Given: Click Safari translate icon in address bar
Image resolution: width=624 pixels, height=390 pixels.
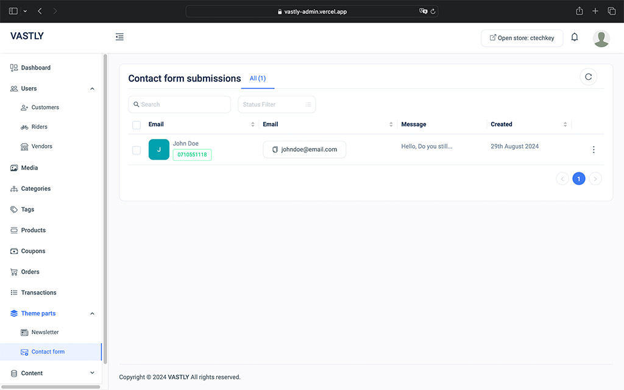Looking at the screenshot, I should click(423, 11).
